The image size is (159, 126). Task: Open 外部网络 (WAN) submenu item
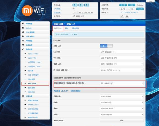[34, 67]
